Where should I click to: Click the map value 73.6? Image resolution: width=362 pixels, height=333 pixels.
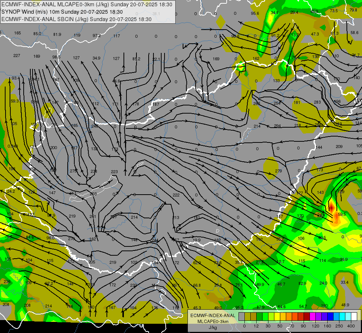[218, 263]
